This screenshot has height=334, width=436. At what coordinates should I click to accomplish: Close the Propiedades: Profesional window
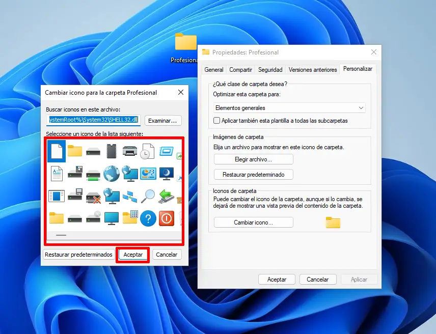click(x=374, y=52)
